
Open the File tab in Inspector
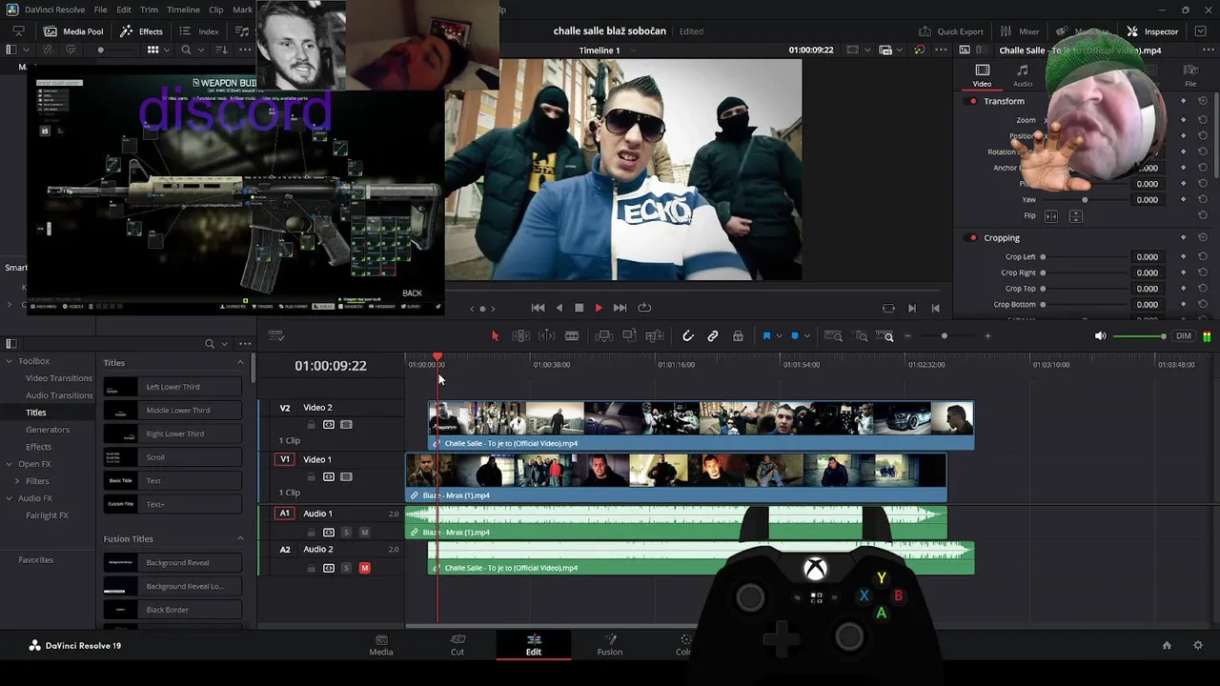point(1189,75)
